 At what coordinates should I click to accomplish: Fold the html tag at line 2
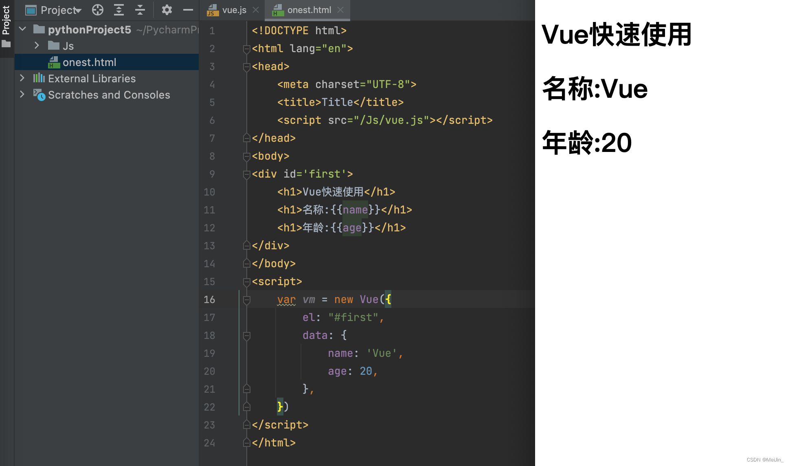coord(246,49)
